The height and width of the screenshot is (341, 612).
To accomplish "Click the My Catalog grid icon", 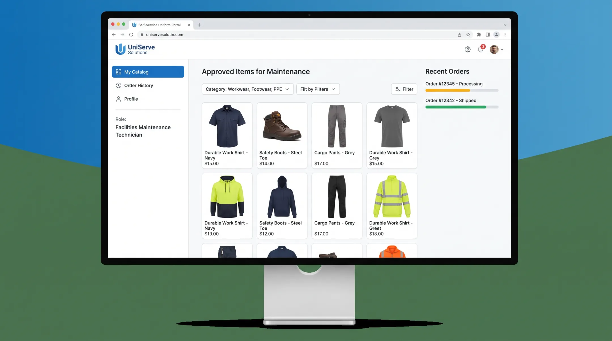I will (x=118, y=72).
